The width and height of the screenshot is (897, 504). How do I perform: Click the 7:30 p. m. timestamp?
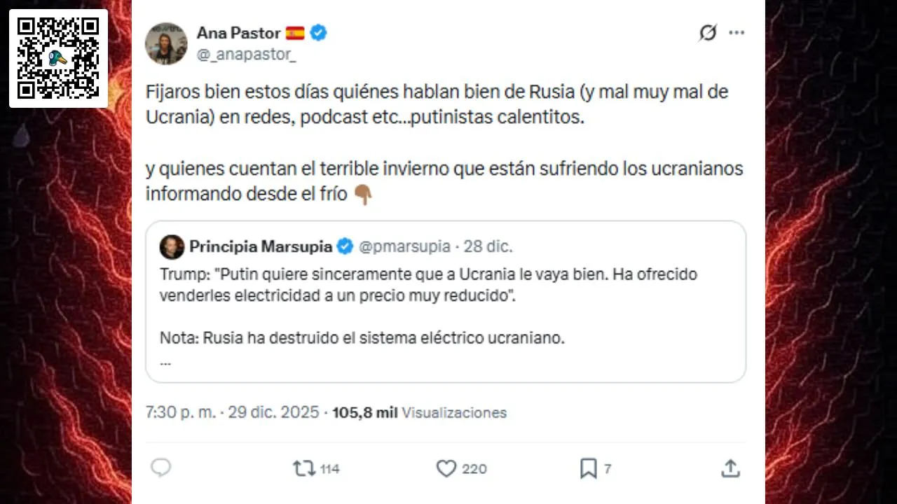[180, 412]
